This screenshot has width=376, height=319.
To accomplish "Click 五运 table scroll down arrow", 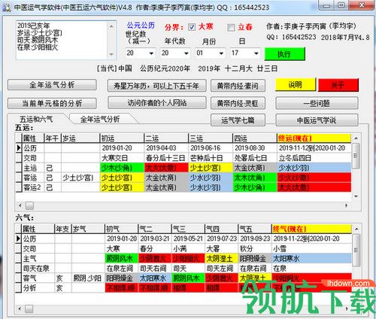I will (x=356, y=196).
